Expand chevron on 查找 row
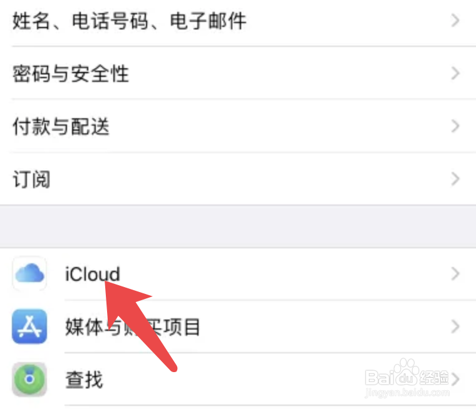 tap(455, 379)
